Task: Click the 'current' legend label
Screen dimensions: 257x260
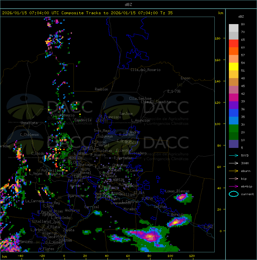Action: tap(247, 194)
